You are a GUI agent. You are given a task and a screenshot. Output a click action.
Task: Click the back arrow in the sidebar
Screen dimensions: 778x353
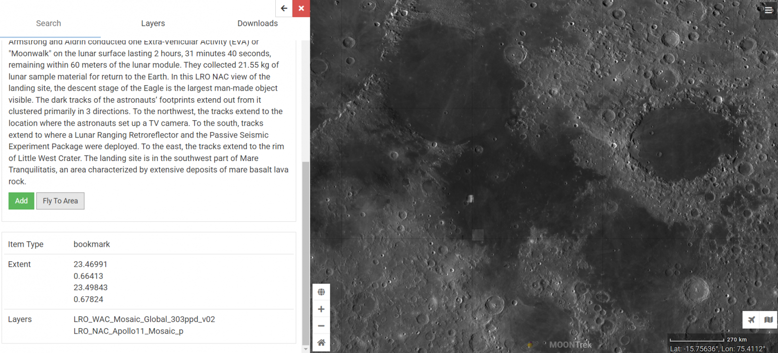pos(284,8)
